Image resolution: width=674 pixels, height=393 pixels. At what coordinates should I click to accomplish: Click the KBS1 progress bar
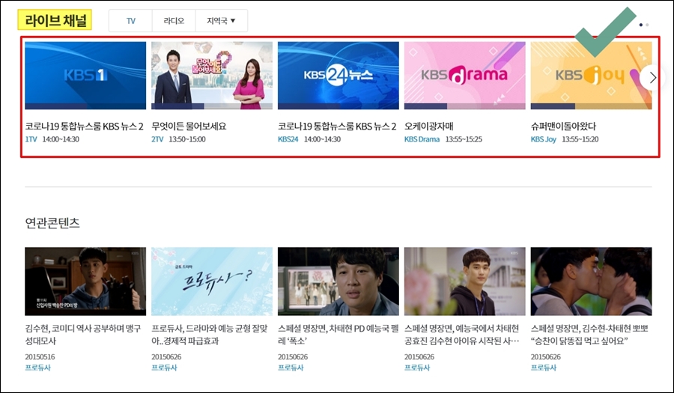click(x=85, y=106)
